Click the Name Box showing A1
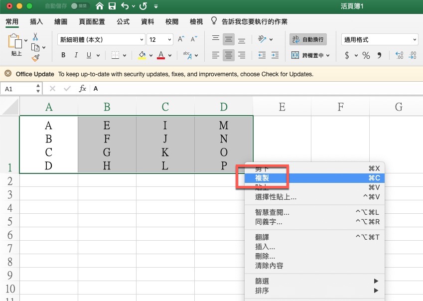423x301 pixels. point(19,88)
